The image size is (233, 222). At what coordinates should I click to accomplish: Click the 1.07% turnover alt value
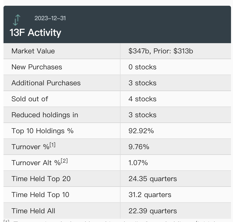tap(138, 163)
